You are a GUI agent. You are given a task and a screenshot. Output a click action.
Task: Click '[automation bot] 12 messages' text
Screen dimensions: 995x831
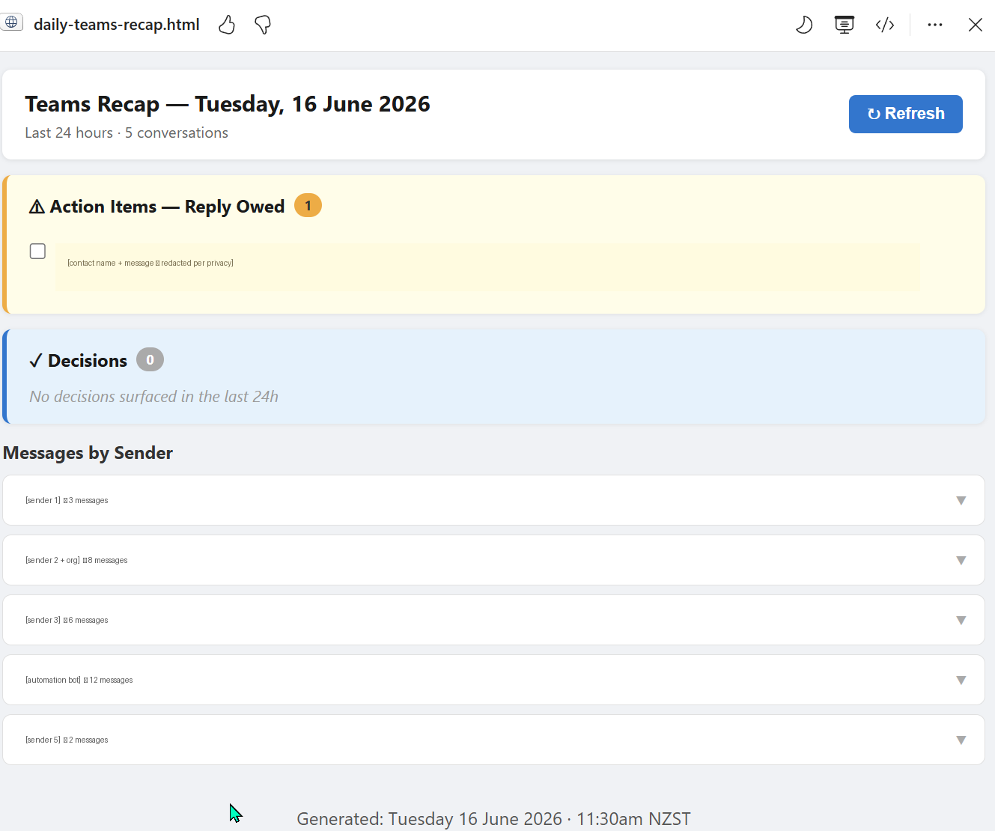79,680
